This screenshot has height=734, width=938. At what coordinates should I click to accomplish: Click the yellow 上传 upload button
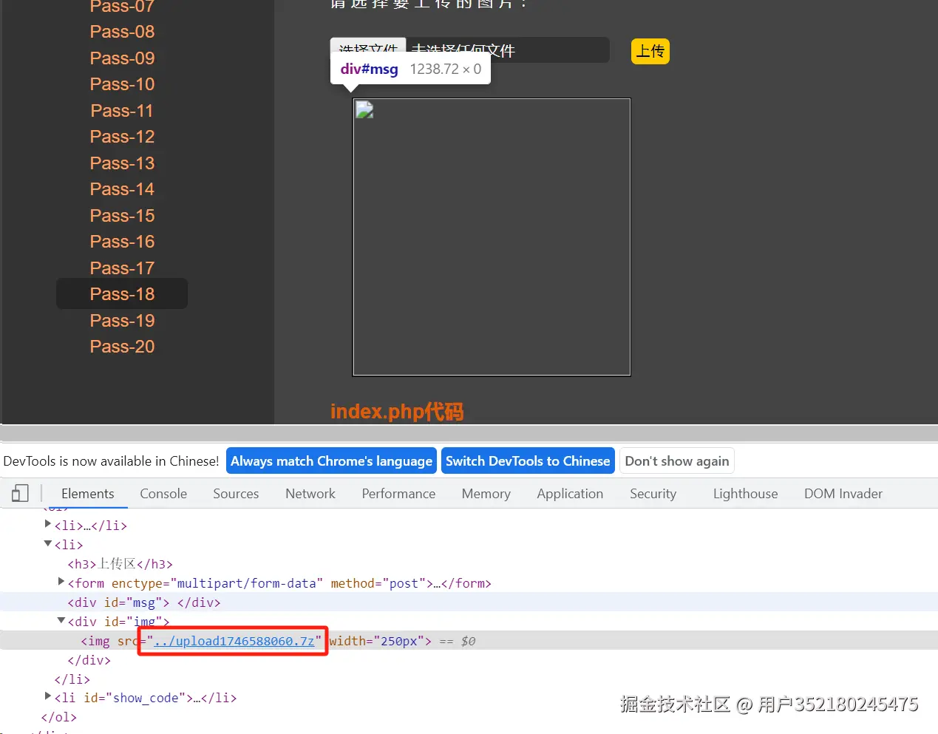click(x=650, y=51)
